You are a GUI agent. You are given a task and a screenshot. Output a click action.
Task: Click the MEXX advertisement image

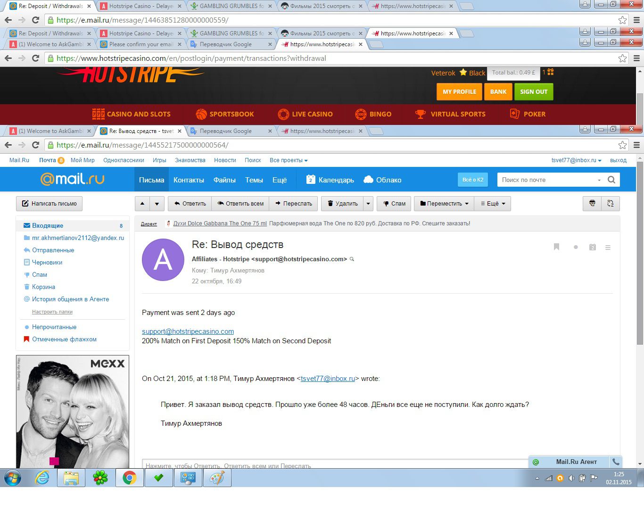pos(73,412)
